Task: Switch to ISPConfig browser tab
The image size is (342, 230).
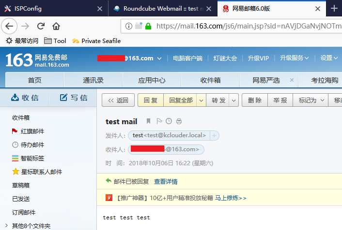Action: click(x=53, y=9)
